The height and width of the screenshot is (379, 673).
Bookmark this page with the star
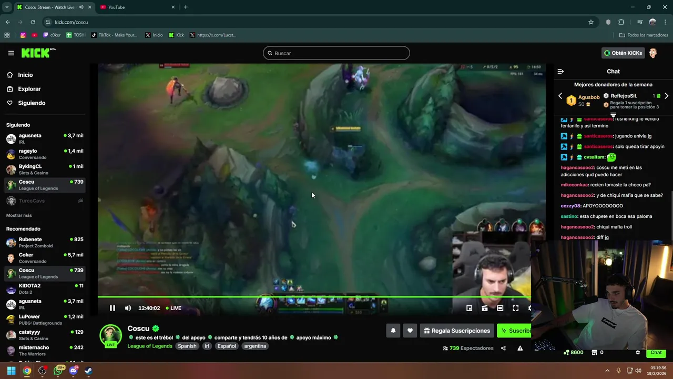[x=591, y=22]
